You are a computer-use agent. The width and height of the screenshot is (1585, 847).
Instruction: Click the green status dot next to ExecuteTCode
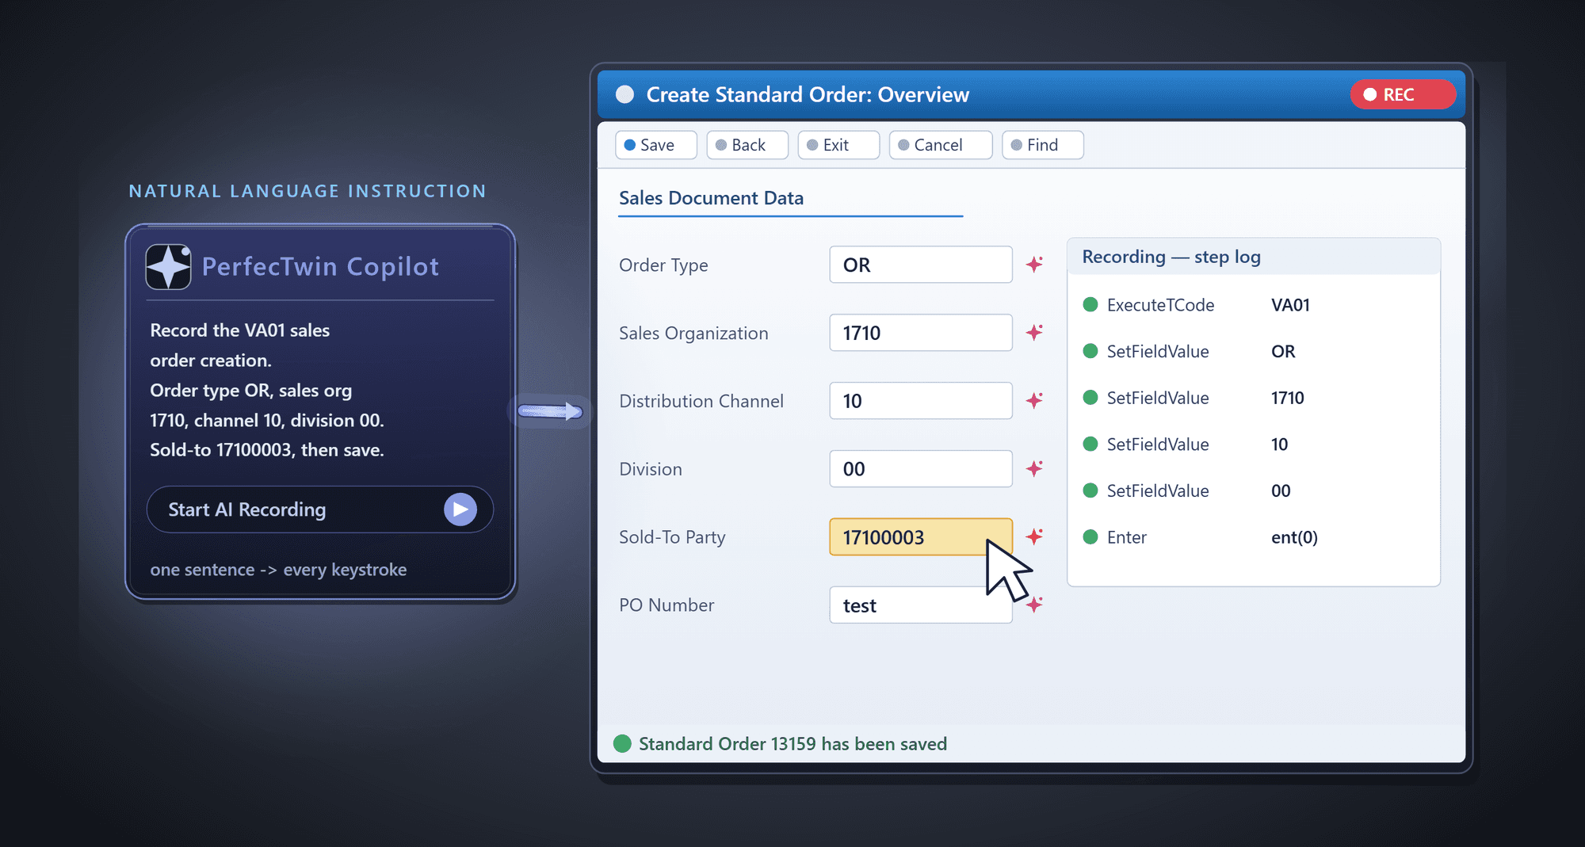point(1090,304)
